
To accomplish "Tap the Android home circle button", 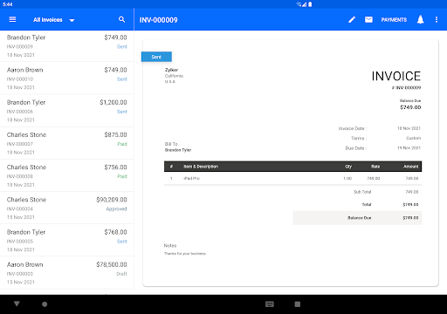I will 45,304.
